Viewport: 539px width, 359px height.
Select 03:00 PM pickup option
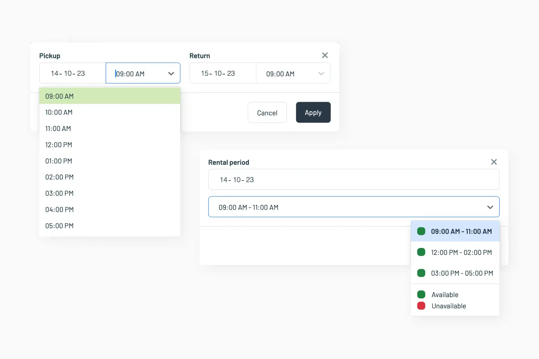tap(109, 193)
